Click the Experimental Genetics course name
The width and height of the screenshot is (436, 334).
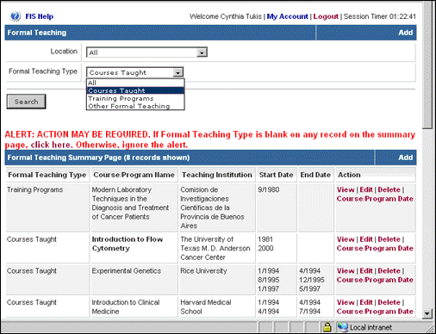127,271
